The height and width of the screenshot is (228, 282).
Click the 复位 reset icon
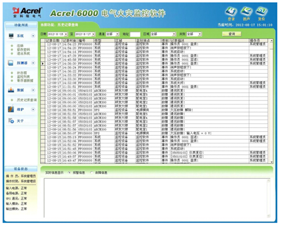[x=262, y=12]
